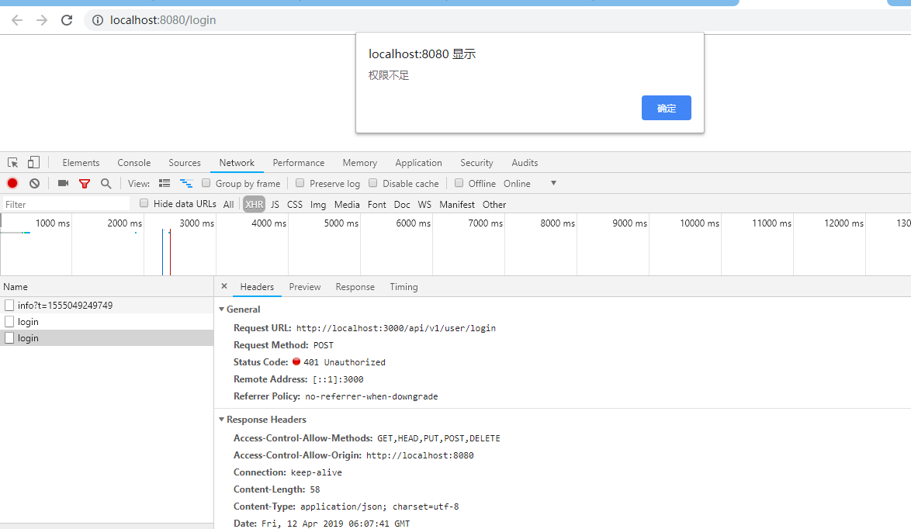Screen dimensions: 911x529
Task: Open the Performance tab
Action: click(299, 163)
